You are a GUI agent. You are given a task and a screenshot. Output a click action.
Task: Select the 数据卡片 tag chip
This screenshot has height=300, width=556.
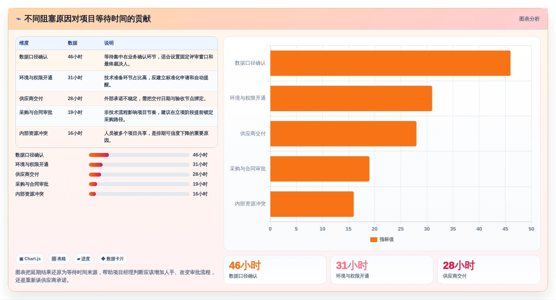pyautogui.click(x=113, y=259)
